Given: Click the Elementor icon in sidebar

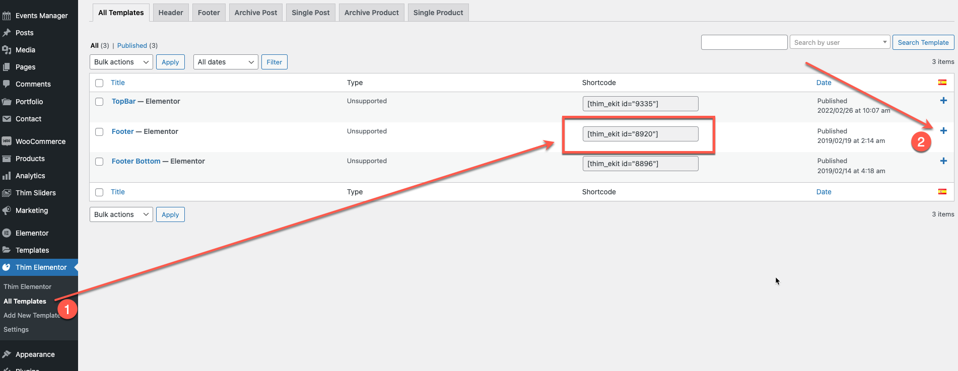Looking at the screenshot, I should (7, 233).
